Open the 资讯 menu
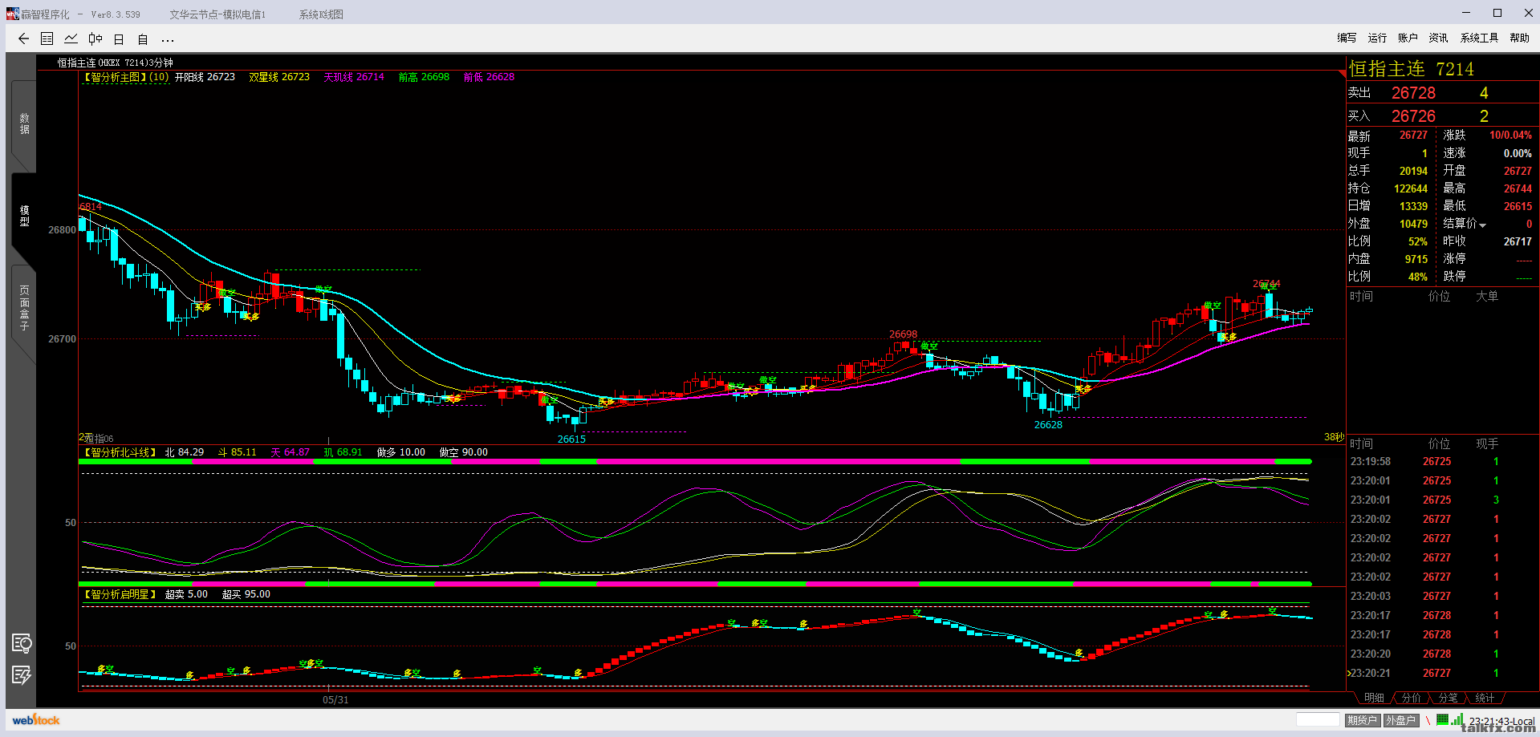The image size is (1540, 737). pyautogui.click(x=1438, y=38)
